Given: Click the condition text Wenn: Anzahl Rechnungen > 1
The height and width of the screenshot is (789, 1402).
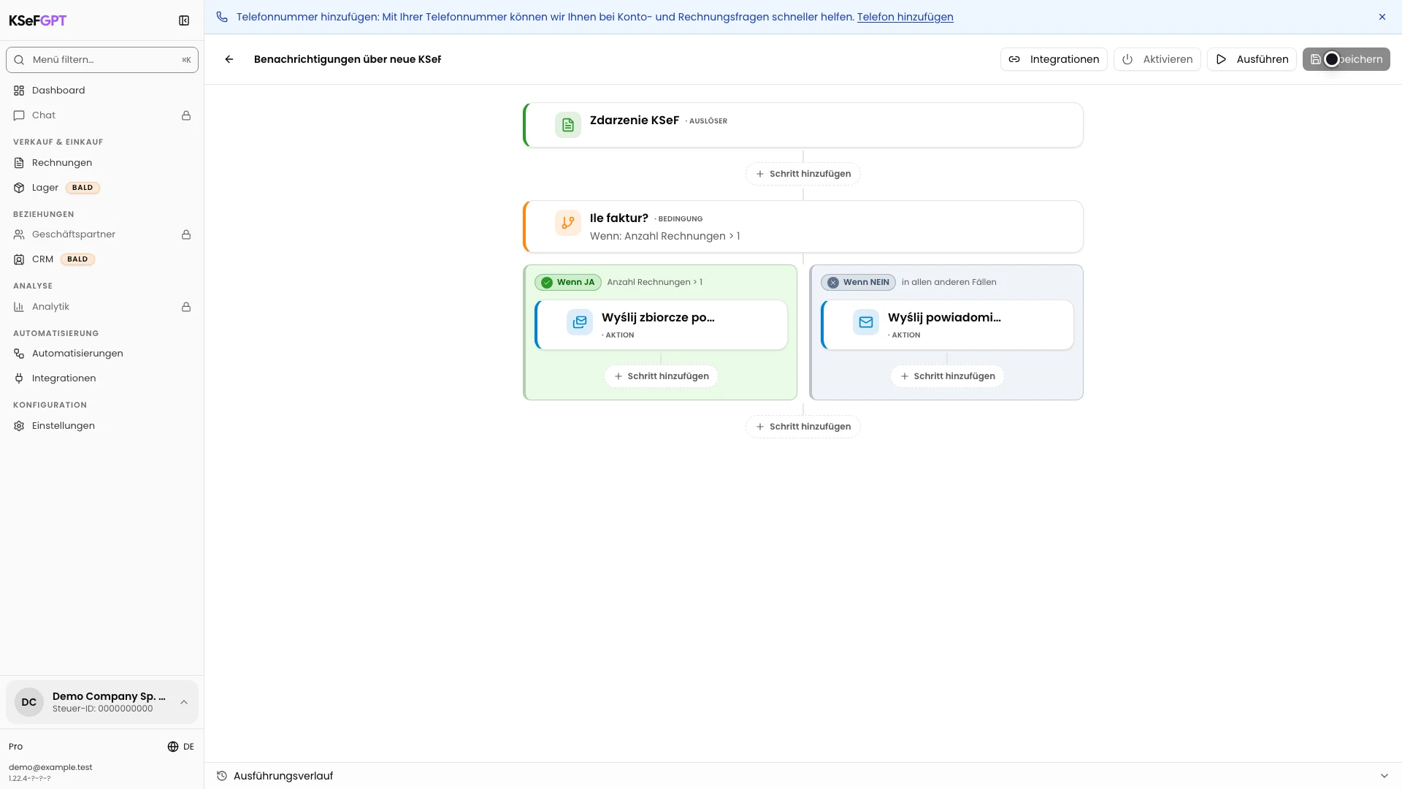Looking at the screenshot, I should (664, 236).
